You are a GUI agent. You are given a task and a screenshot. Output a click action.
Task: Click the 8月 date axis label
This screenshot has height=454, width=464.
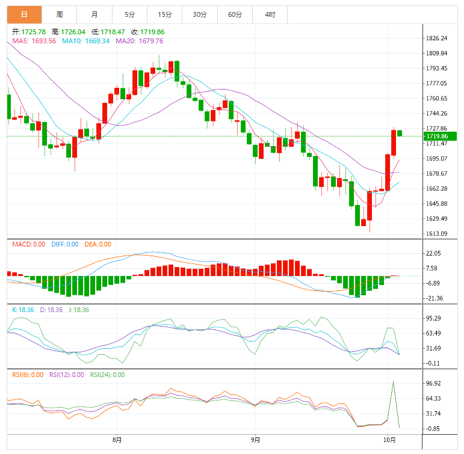(x=117, y=440)
